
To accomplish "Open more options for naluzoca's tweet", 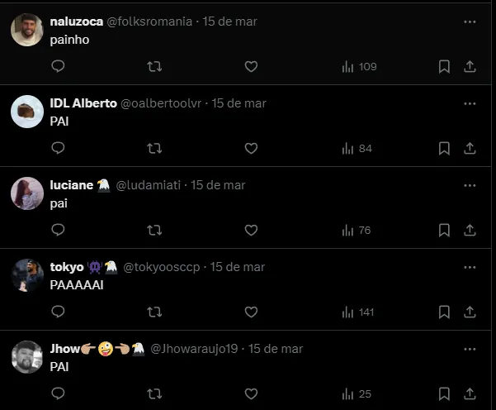I will [x=470, y=22].
